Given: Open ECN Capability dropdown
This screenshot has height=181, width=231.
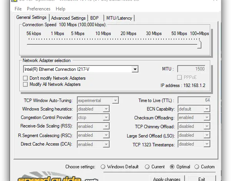Looking at the screenshot, I should pyautogui.click(x=207, y=109).
